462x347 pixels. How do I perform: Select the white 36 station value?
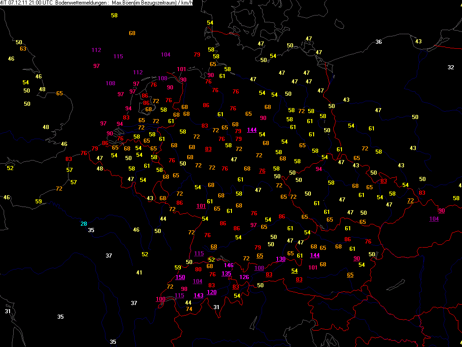coord(378,42)
